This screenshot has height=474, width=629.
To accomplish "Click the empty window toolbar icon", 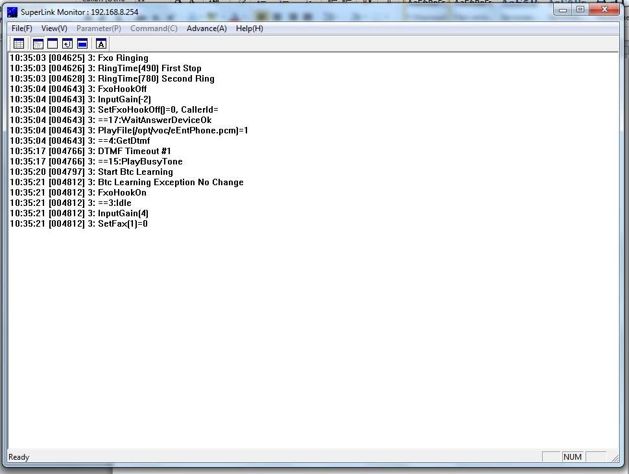I will tap(53, 44).
